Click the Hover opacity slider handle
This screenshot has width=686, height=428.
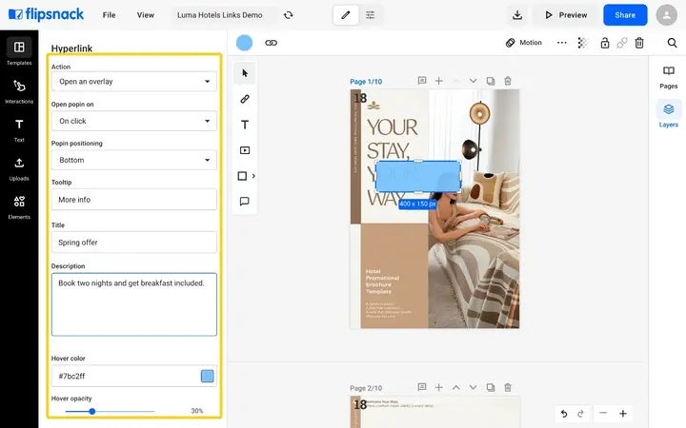(x=91, y=411)
